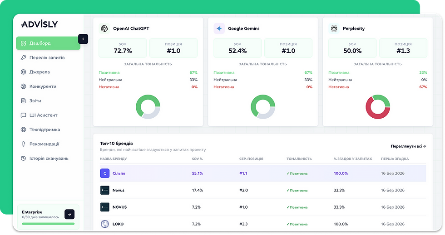Click the Сер. позиція column header
The image size is (445, 235).
[x=251, y=159]
